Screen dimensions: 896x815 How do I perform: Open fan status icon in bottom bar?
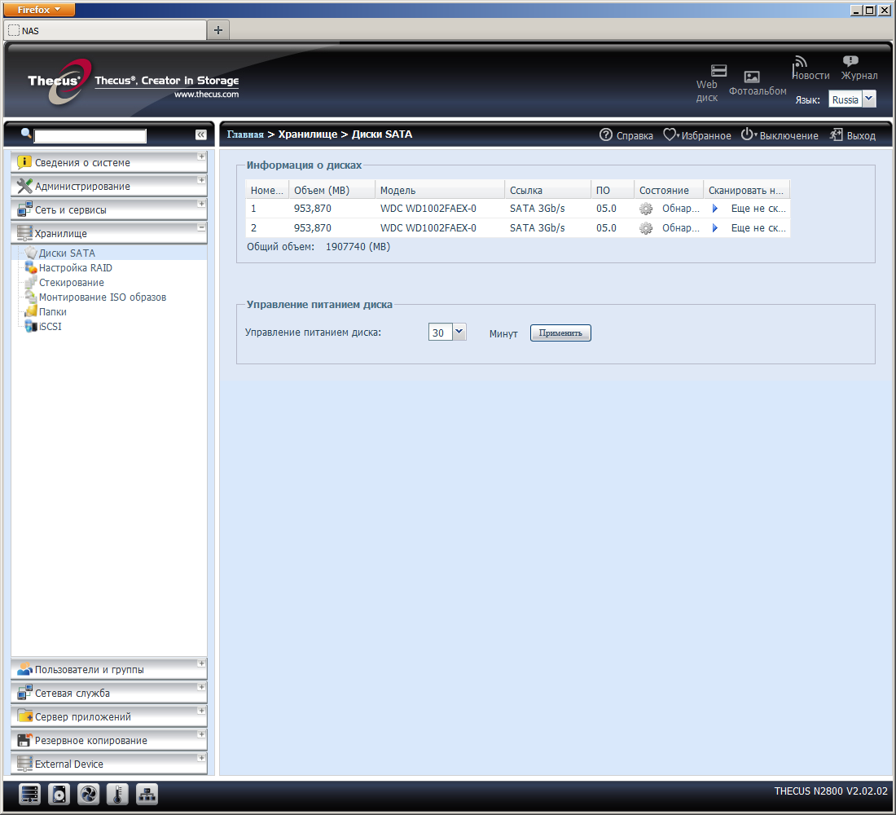[88, 794]
